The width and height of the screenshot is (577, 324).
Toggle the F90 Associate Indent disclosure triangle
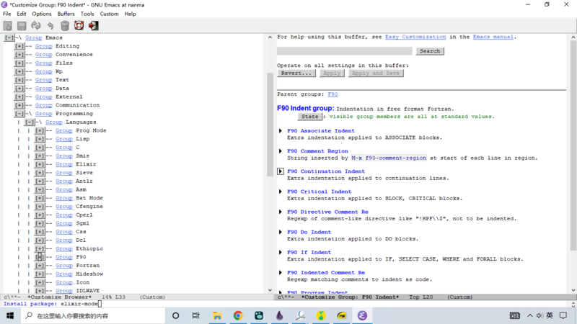click(281, 131)
